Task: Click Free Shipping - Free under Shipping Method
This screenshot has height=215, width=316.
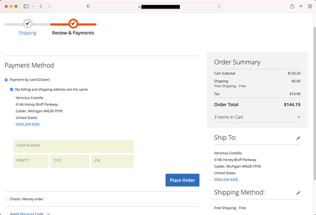Action: (230, 208)
